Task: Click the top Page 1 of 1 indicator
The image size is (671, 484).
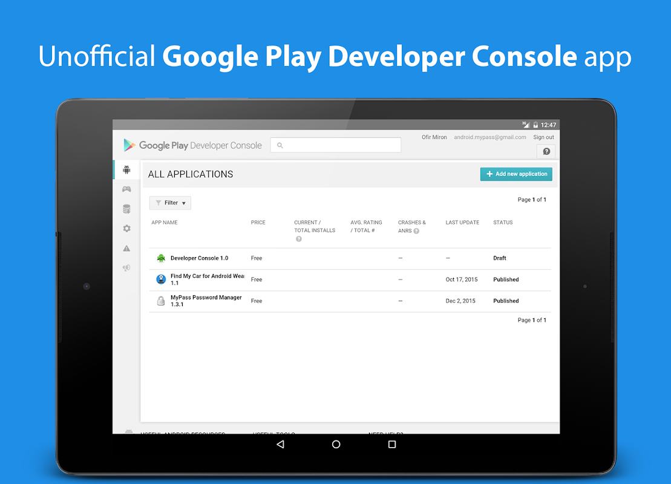Action: [x=532, y=200]
